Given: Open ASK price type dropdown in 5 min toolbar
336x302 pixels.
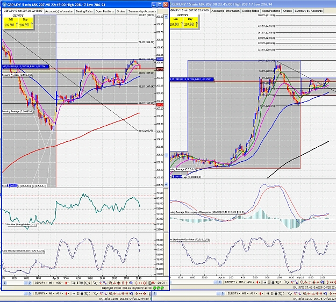Looking at the screenshot, I should 59,283.
